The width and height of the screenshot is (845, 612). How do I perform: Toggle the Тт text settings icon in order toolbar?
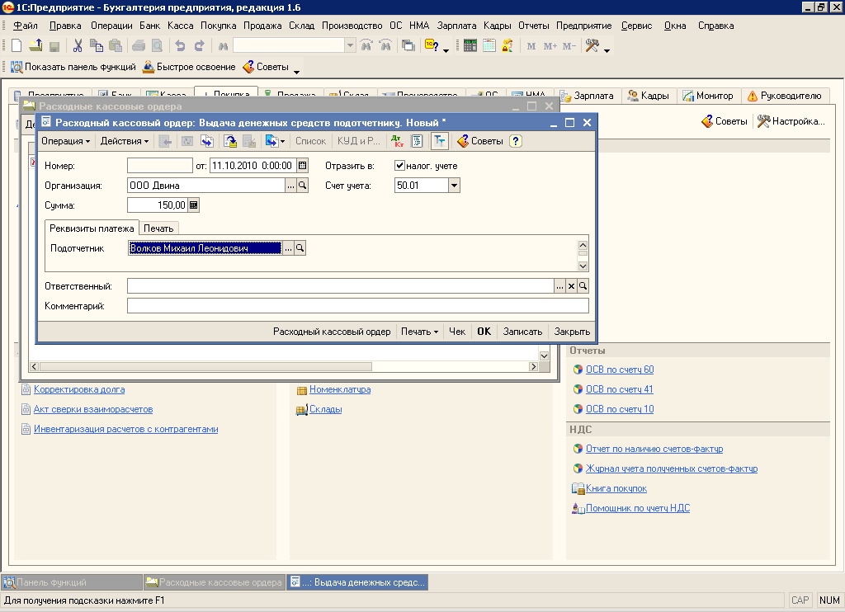(x=439, y=141)
